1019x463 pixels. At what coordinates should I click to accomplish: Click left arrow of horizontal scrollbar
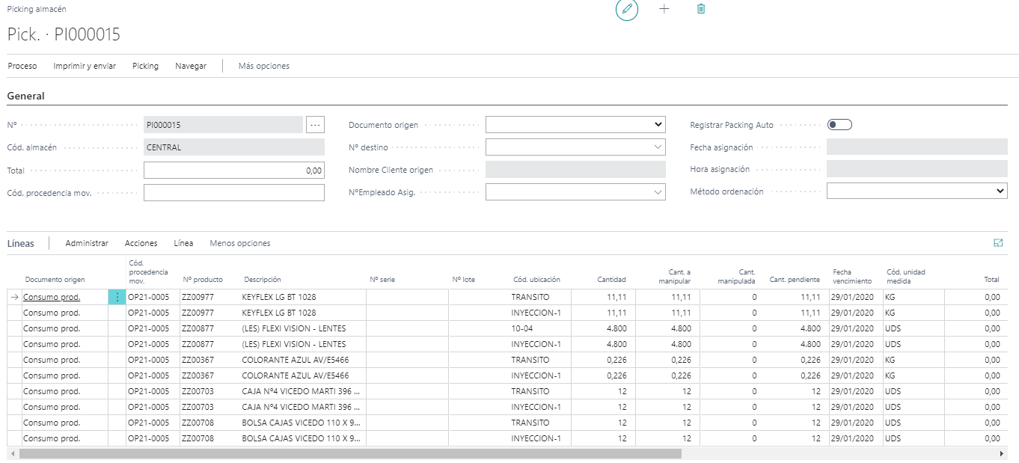[x=12, y=453]
